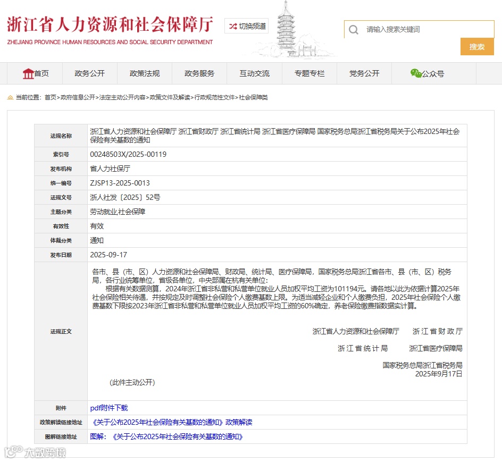Click the 附件 row label
This screenshot has width=502, height=462.
[61, 408]
